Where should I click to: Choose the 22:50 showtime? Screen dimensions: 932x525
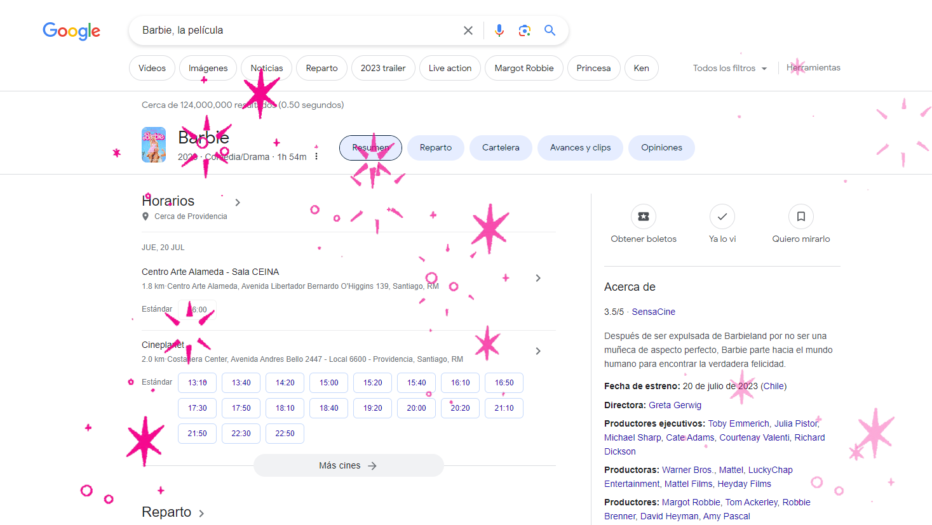click(285, 434)
